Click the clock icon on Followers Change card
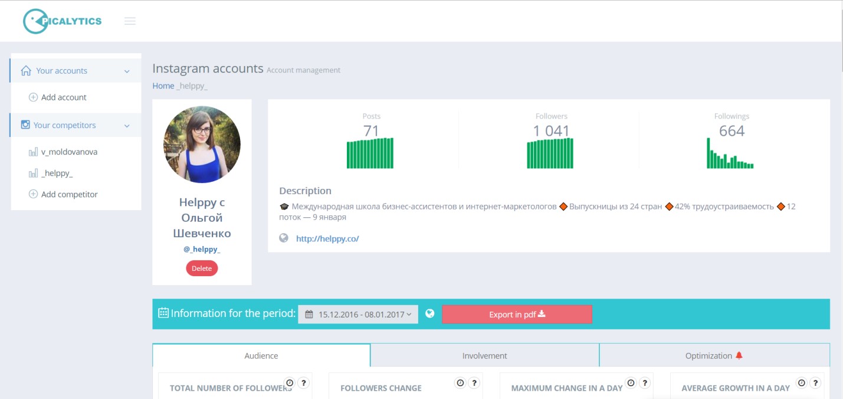Screen dimensions: 843x399 coord(460,383)
